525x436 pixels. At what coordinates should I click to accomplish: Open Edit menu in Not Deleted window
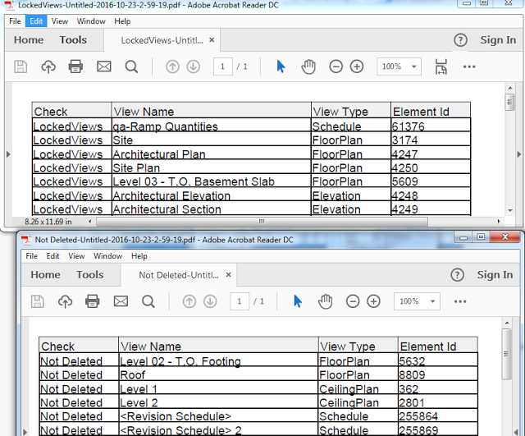click(52, 256)
